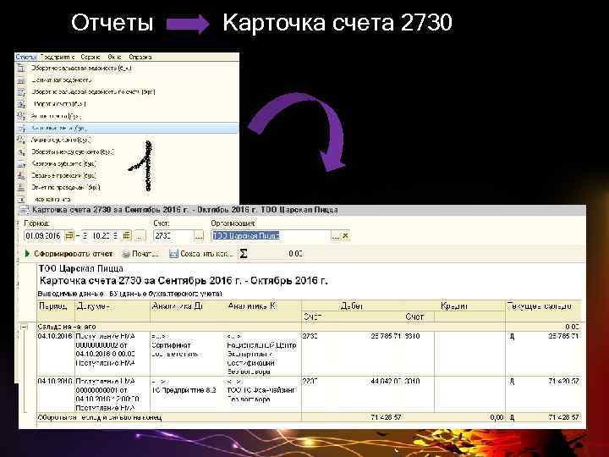Image resolution: width=609 pixels, height=457 pixels.
Task: Click Сформировать отчет button
Action: tap(69, 254)
